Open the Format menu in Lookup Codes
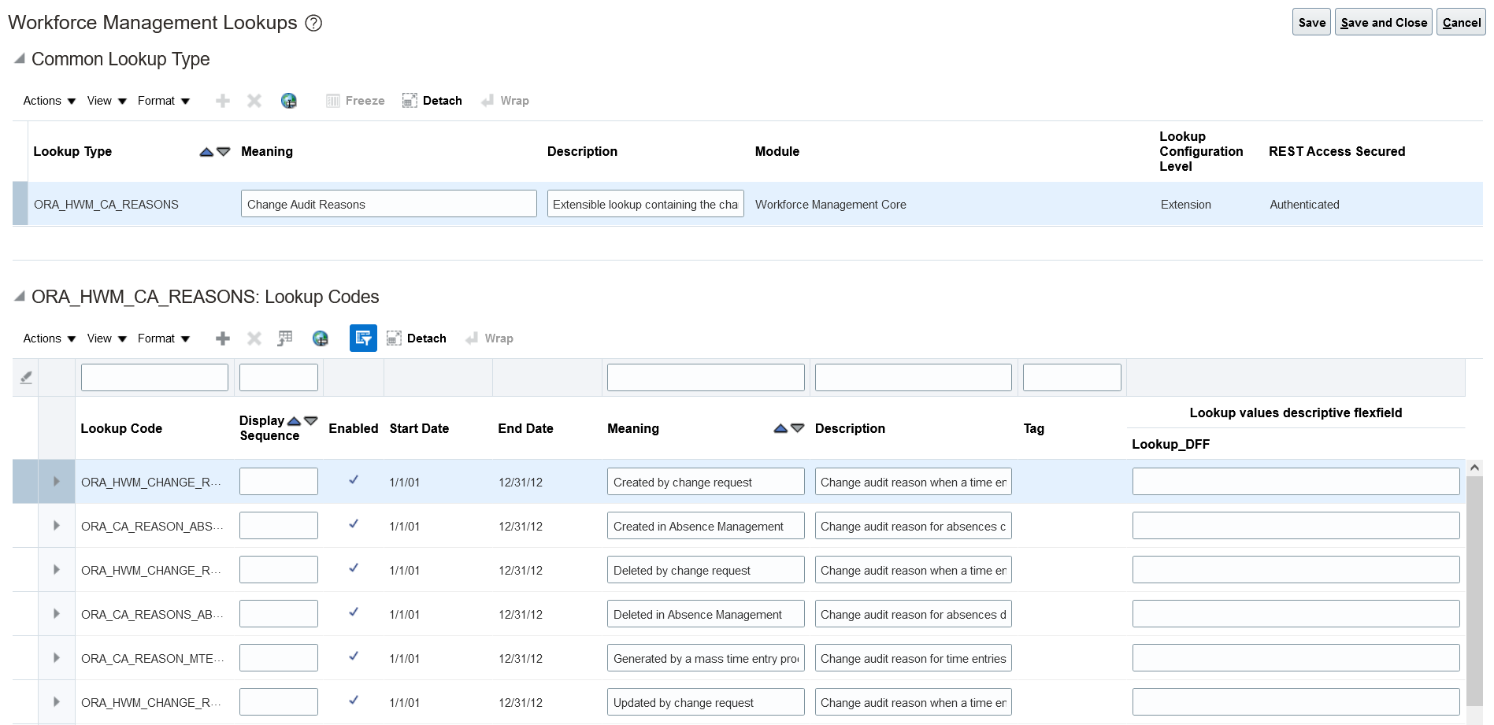The height and width of the screenshot is (725, 1494). [163, 338]
